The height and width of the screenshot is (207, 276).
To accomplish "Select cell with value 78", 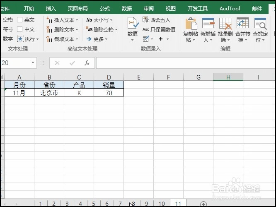I will pos(109,92).
